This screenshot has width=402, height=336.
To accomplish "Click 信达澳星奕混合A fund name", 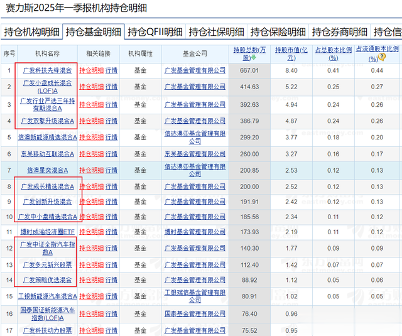I will (x=47, y=170).
